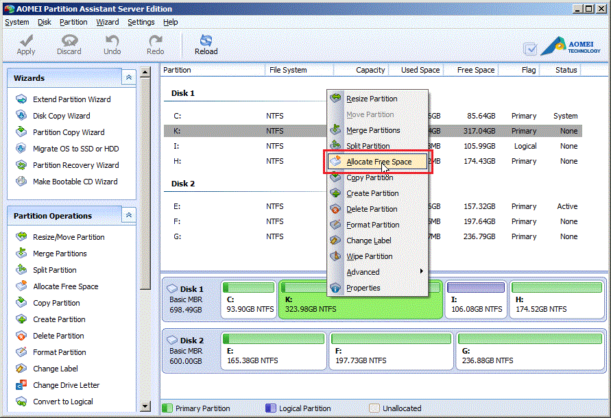
Task: Expand the Advanced submenu
Action: [377, 272]
